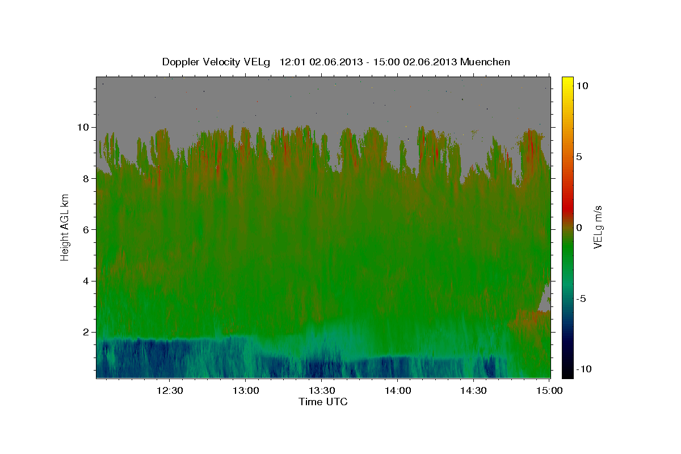Screen dimensions: 681x454
Task: Click the 15:00 time tick label
Action: 549,390
